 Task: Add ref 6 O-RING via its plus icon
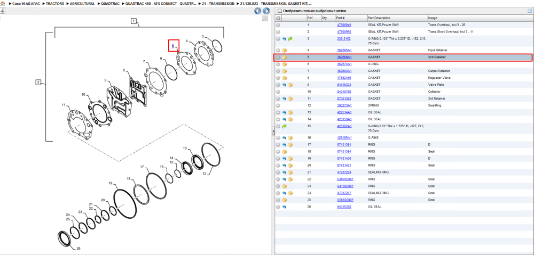click(x=278, y=64)
